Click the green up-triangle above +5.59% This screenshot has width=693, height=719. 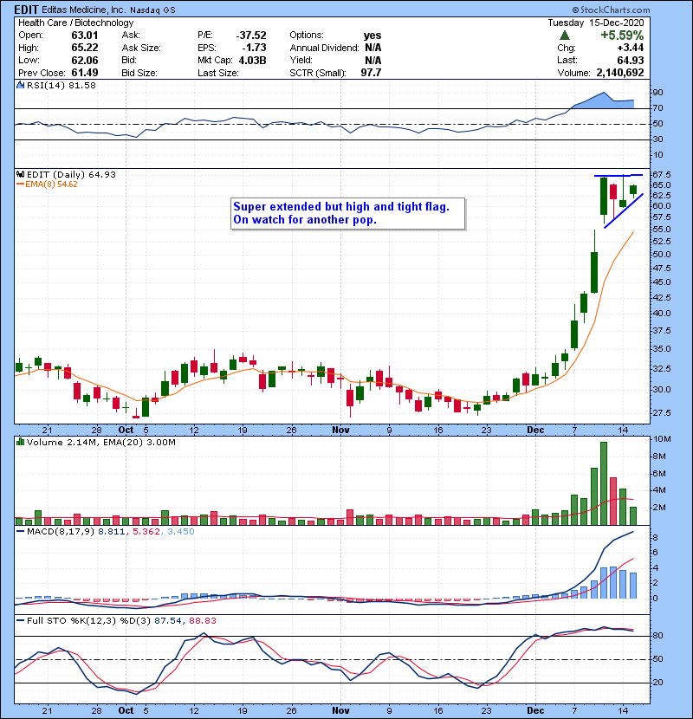tap(565, 35)
